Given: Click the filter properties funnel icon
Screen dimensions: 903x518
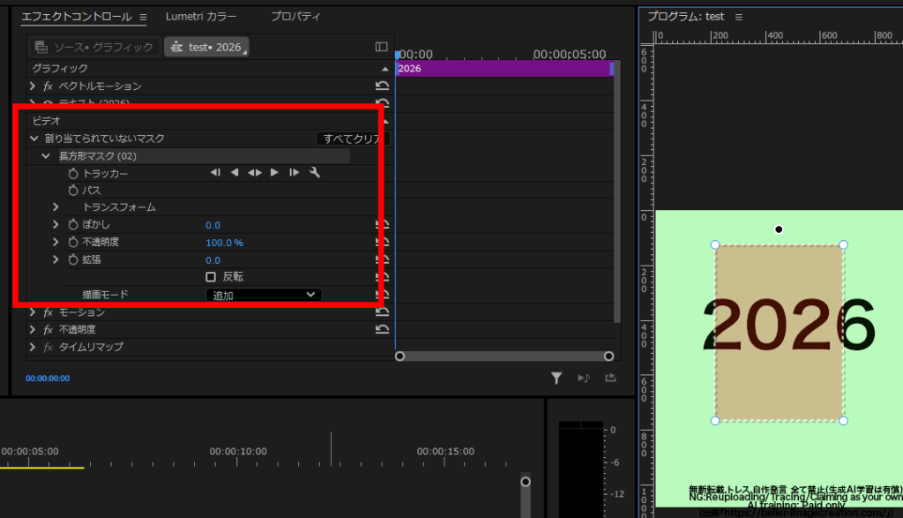Looking at the screenshot, I should [x=556, y=378].
